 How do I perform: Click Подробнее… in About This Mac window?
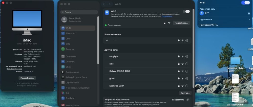(27, 78)
